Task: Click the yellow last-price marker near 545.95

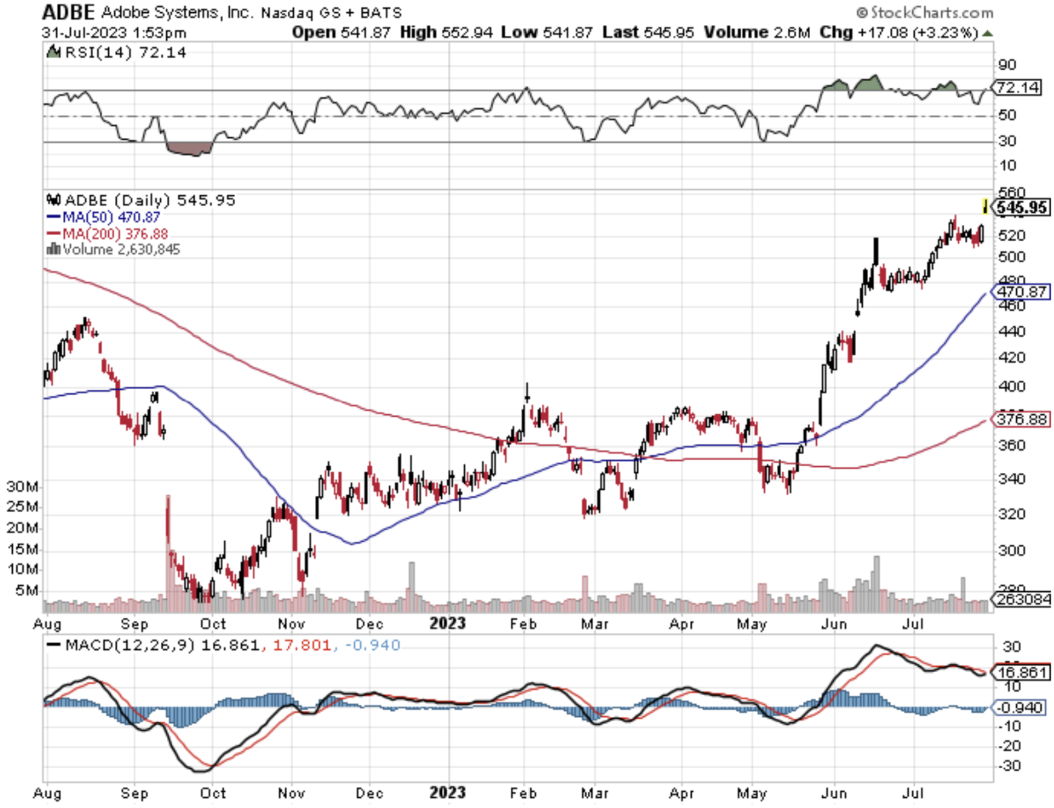Action: pos(985,206)
